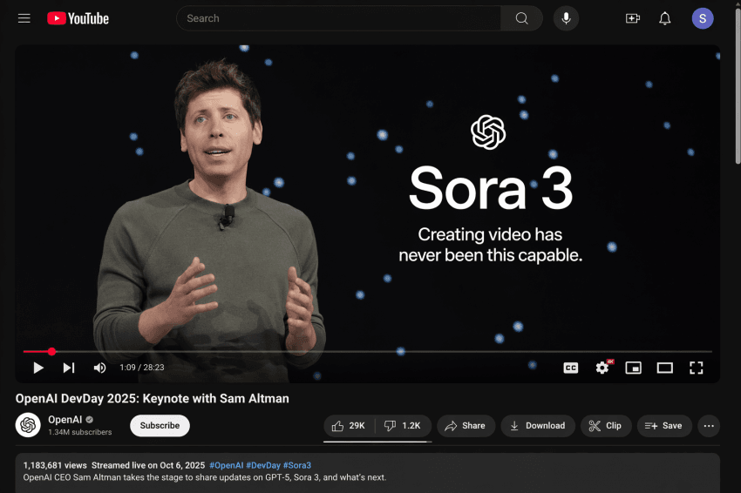
Task: Dislike the video showing 1.2K
Action: (x=403, y=426)
